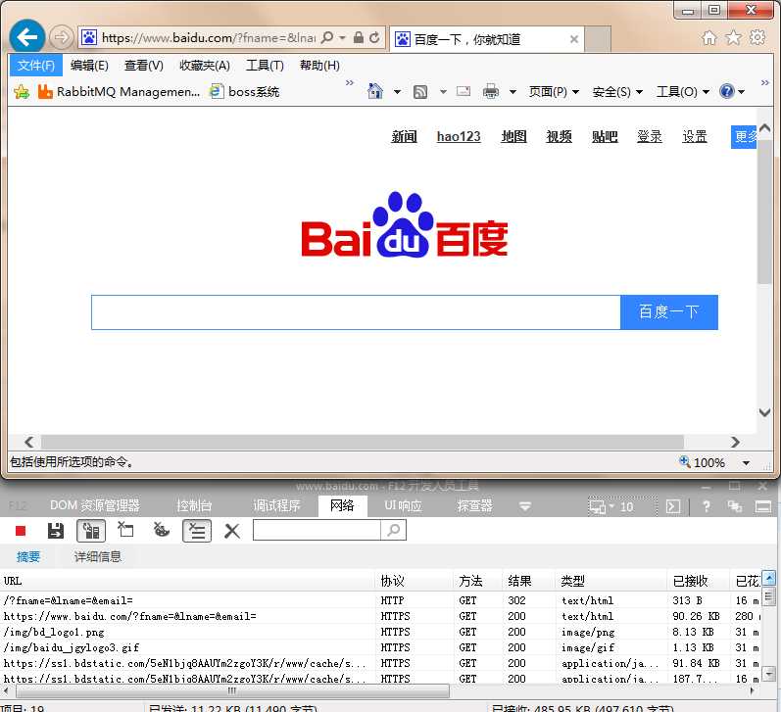Stop network capture with red square
Viewport: 781px width, 712px height.
21,531
